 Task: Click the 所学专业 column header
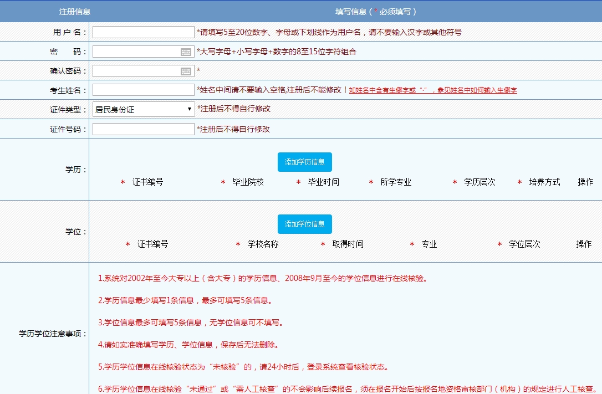[x=396, y=182]
